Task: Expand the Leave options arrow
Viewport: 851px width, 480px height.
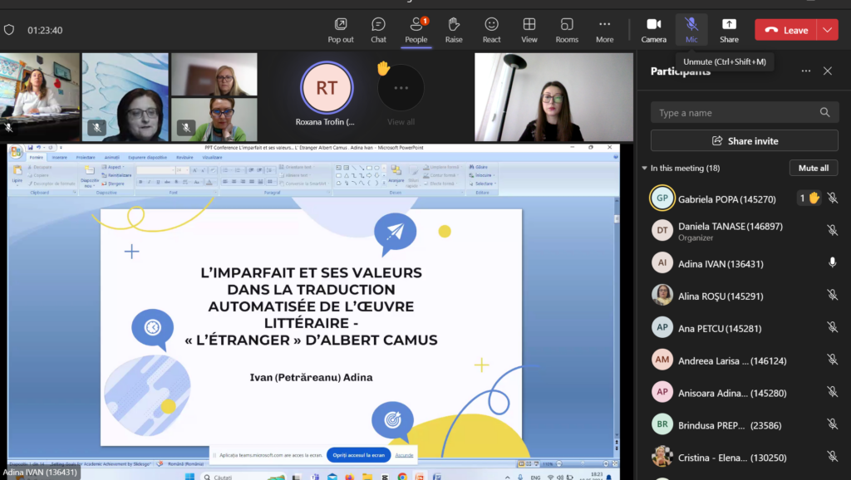Action: click(x=828, y=30)
